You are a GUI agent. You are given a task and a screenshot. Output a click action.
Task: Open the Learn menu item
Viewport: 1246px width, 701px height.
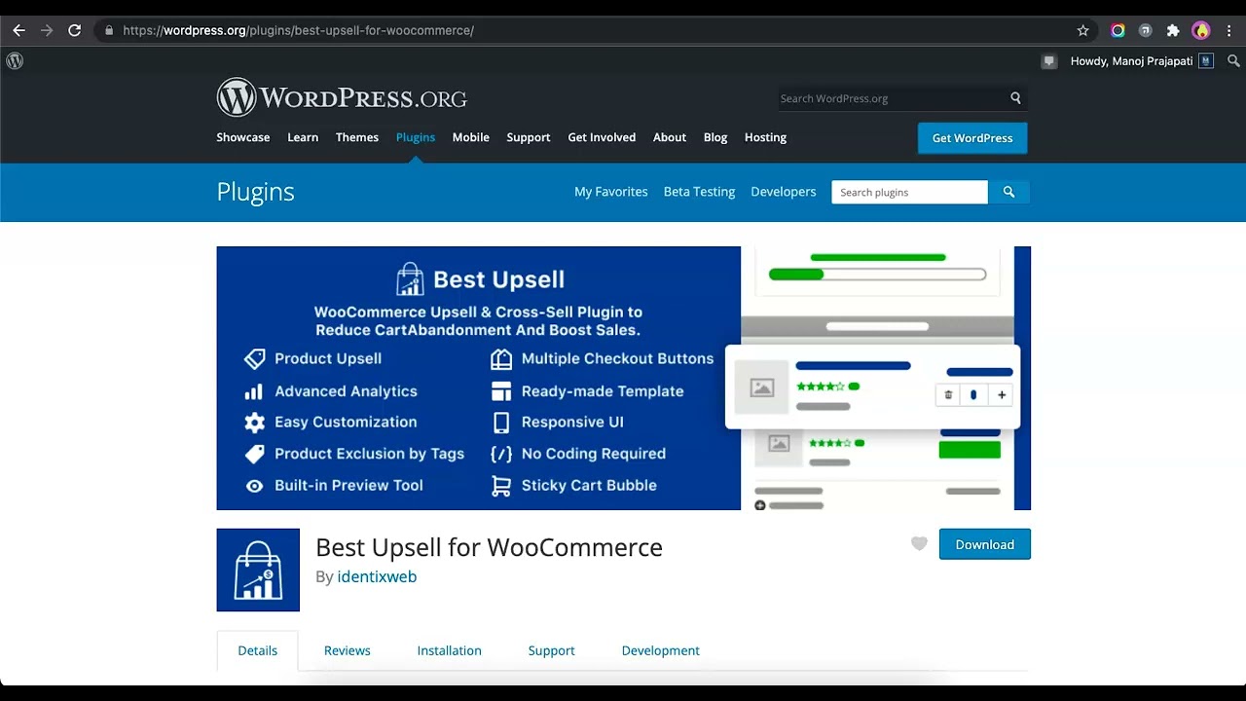(x=303, y=137)
